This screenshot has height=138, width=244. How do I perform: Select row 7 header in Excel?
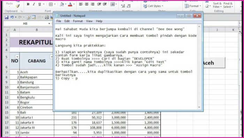coord(7,72)
